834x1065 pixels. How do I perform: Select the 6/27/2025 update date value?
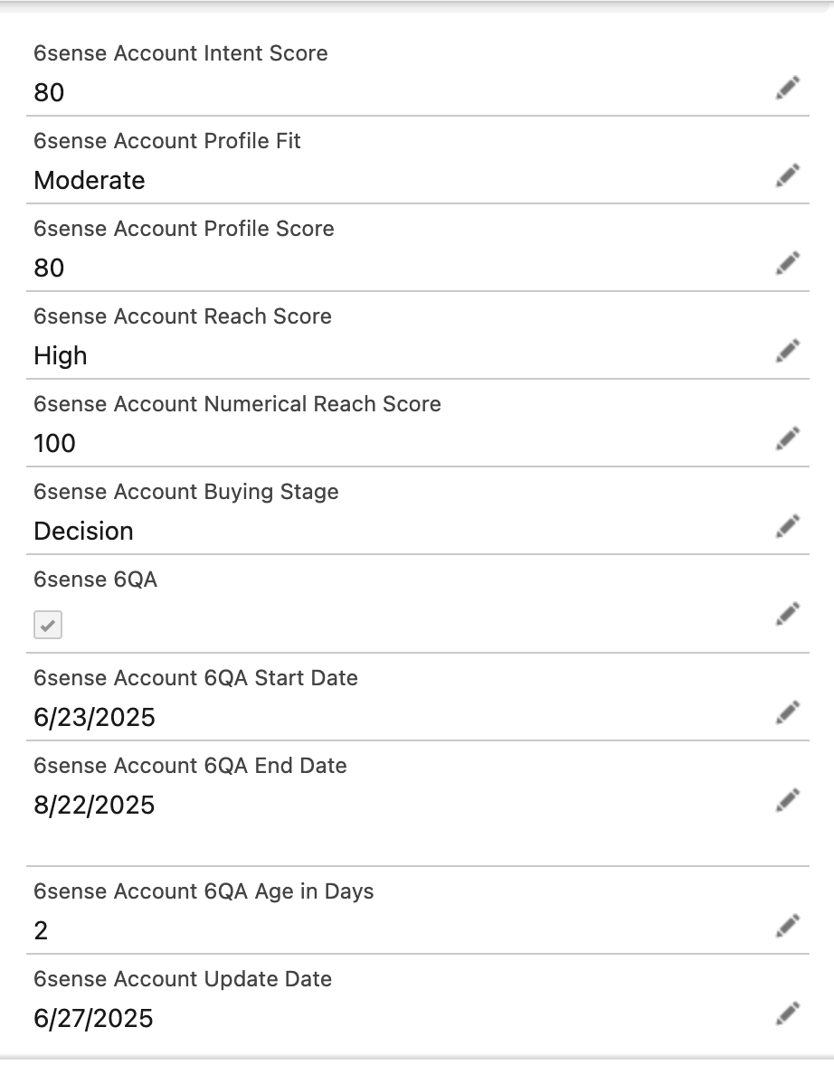pyautogui.click(x=94, y=1019)
